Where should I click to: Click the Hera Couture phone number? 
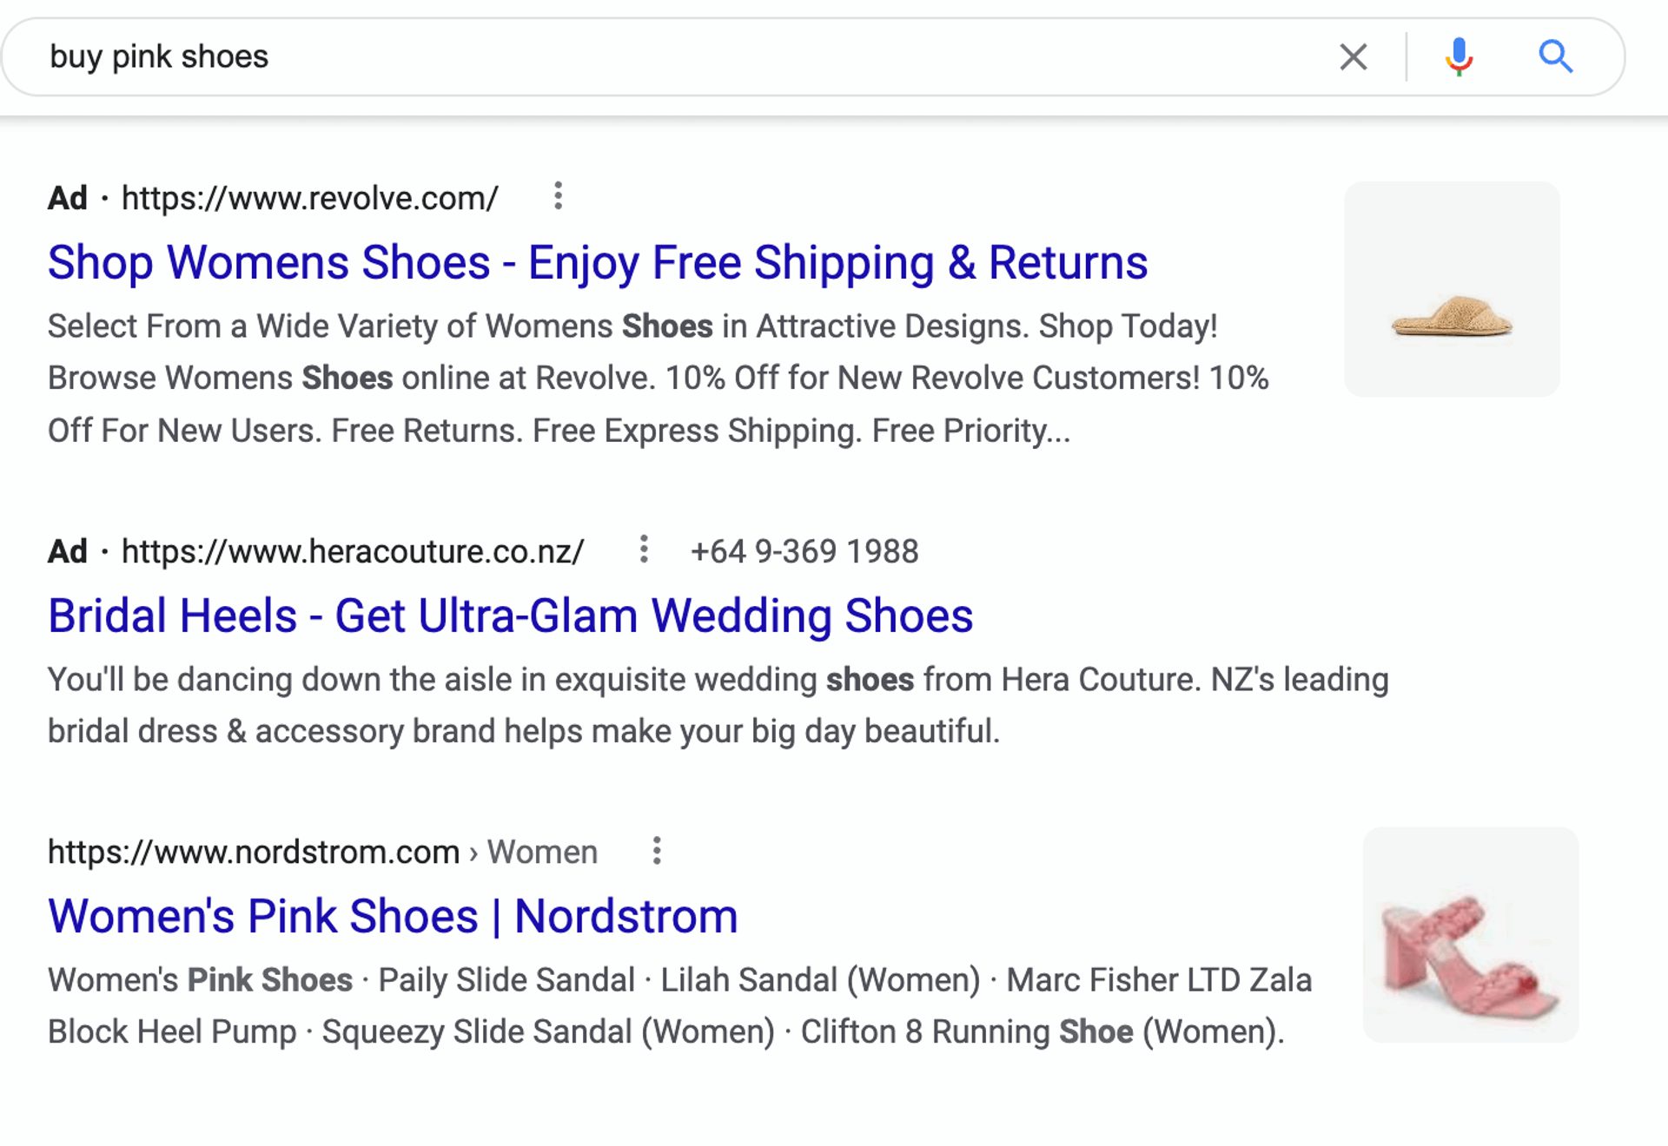(804, 550)
